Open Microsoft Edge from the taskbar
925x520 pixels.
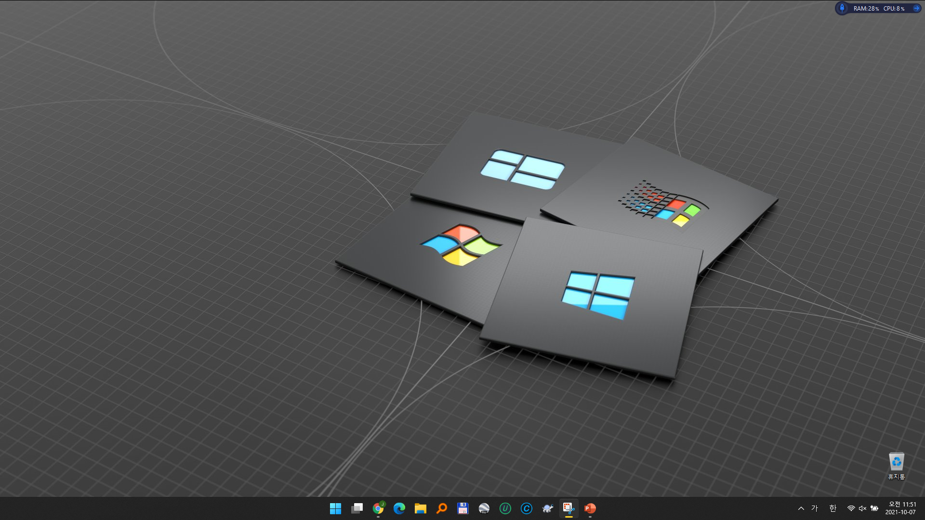tap(399, 508)
